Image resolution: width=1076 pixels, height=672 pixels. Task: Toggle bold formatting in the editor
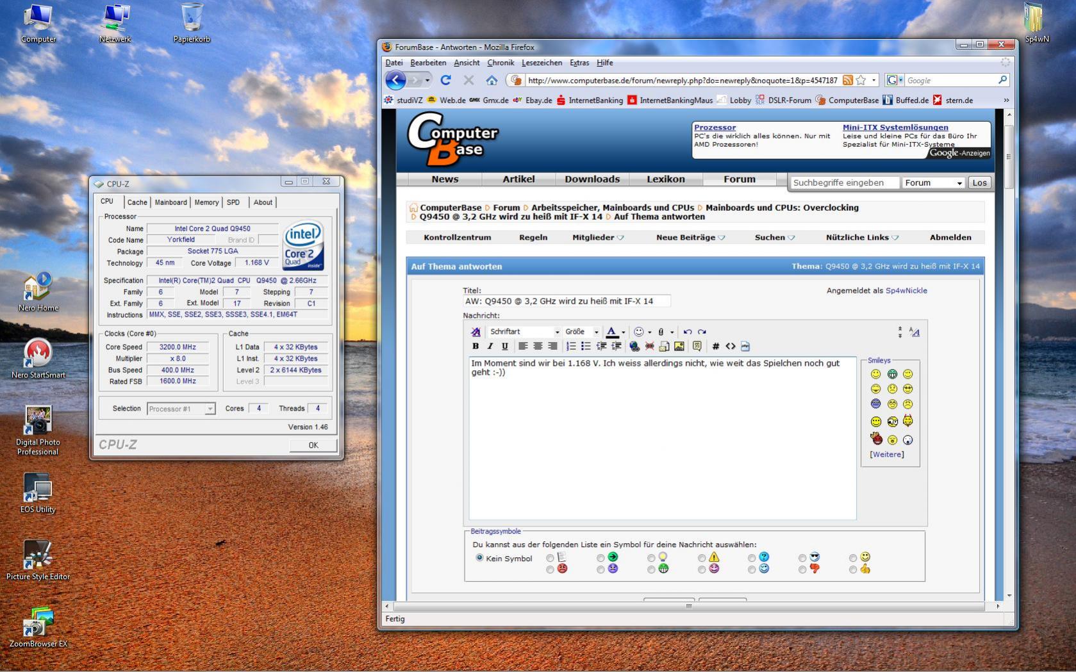476,347
